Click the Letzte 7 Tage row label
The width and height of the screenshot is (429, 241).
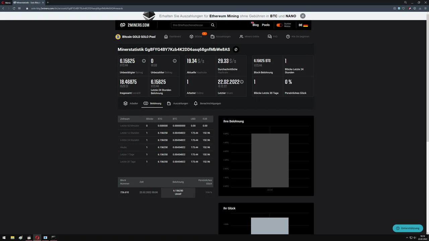(127, 155)
